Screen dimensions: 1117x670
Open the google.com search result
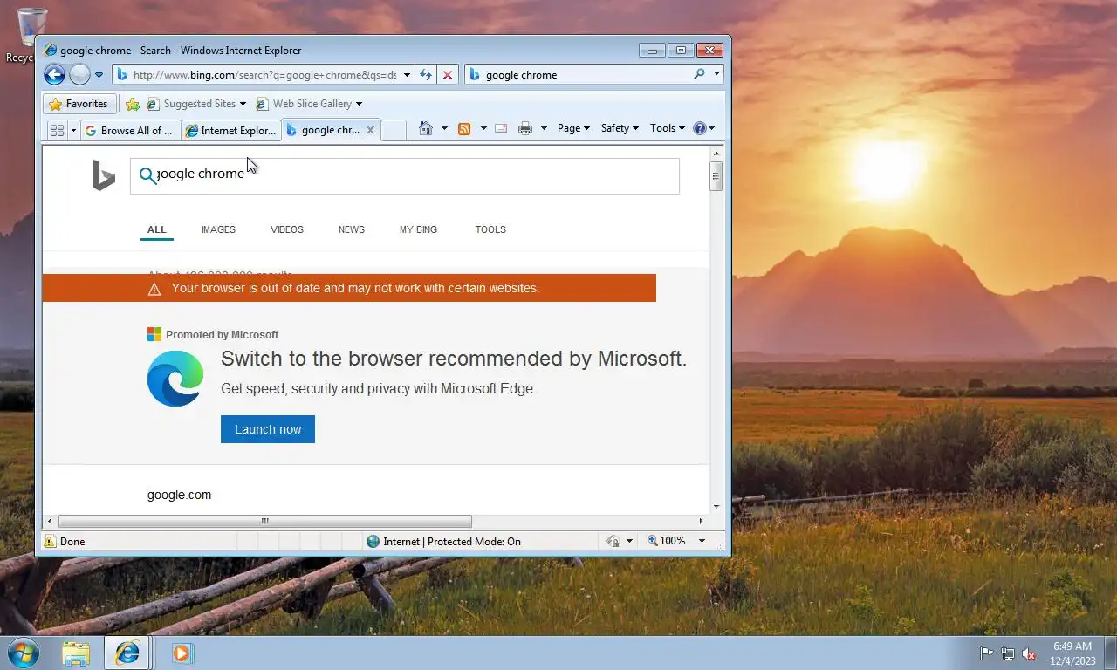click(x=179, y=495)
